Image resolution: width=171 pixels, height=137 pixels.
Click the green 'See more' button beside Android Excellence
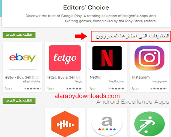pos(19,101)
